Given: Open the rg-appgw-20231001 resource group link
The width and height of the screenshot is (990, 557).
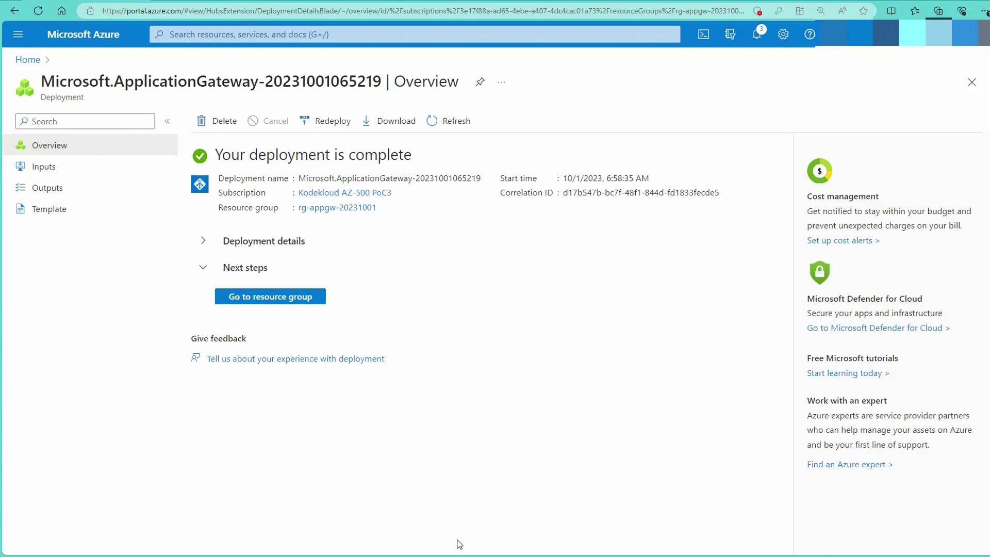Looking at the screenshot, I should pyautogui.click(x=337, y=207).
